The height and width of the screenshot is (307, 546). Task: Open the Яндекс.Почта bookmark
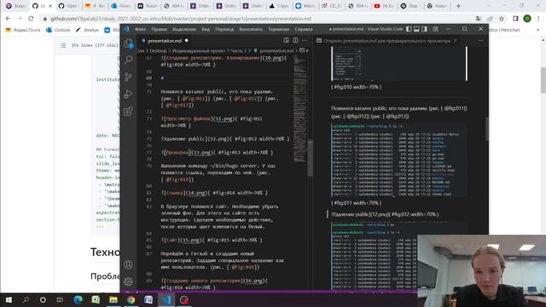point(23,30)
